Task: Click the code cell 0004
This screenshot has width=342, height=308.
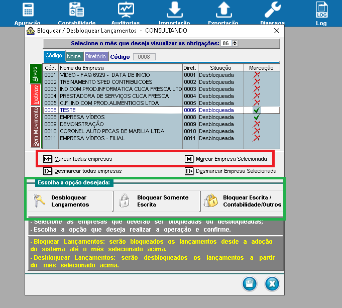Action: click(50, 96)
